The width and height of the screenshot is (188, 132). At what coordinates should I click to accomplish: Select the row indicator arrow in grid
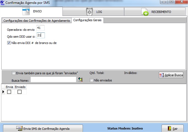3,92
